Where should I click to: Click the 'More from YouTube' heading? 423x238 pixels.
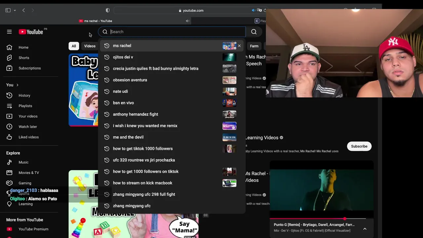coord(24,220)
